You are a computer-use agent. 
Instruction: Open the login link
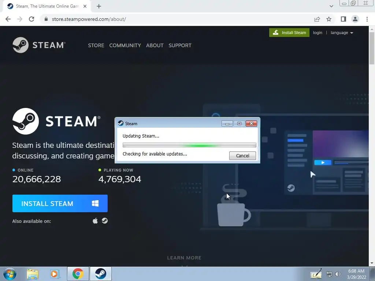point(318,33)
